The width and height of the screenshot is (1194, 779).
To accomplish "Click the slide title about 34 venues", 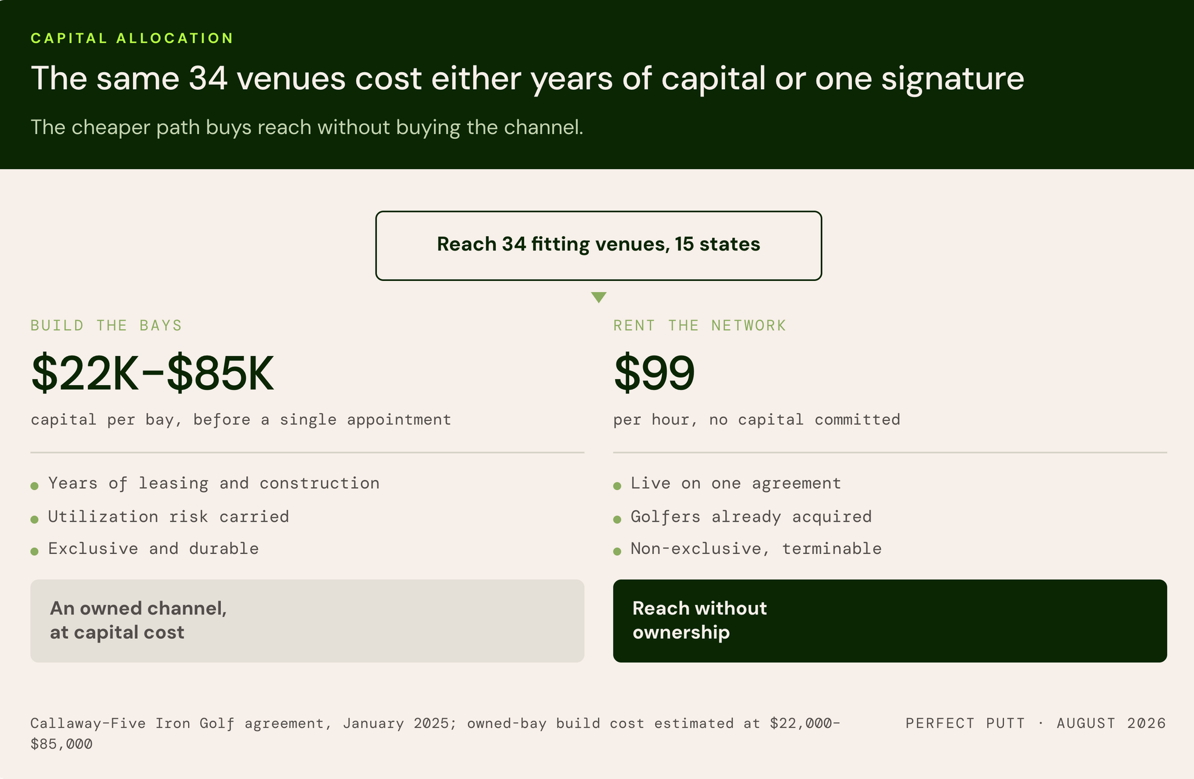I will [527, 79].
